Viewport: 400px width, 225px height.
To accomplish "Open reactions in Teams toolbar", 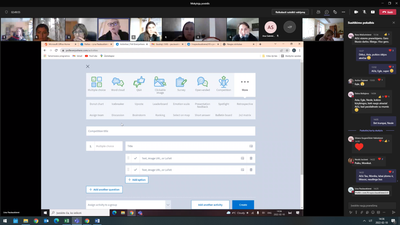I will pos(335,12).
